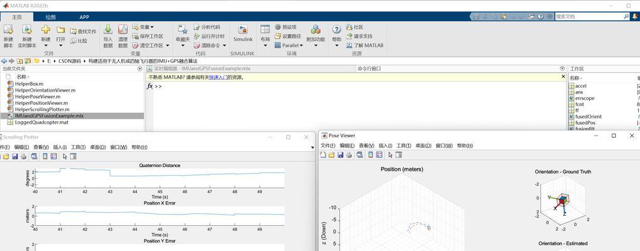Click the notification bell icon in the title bar
The height and width of the screenshot is (251, 640).
pos(636,16)
